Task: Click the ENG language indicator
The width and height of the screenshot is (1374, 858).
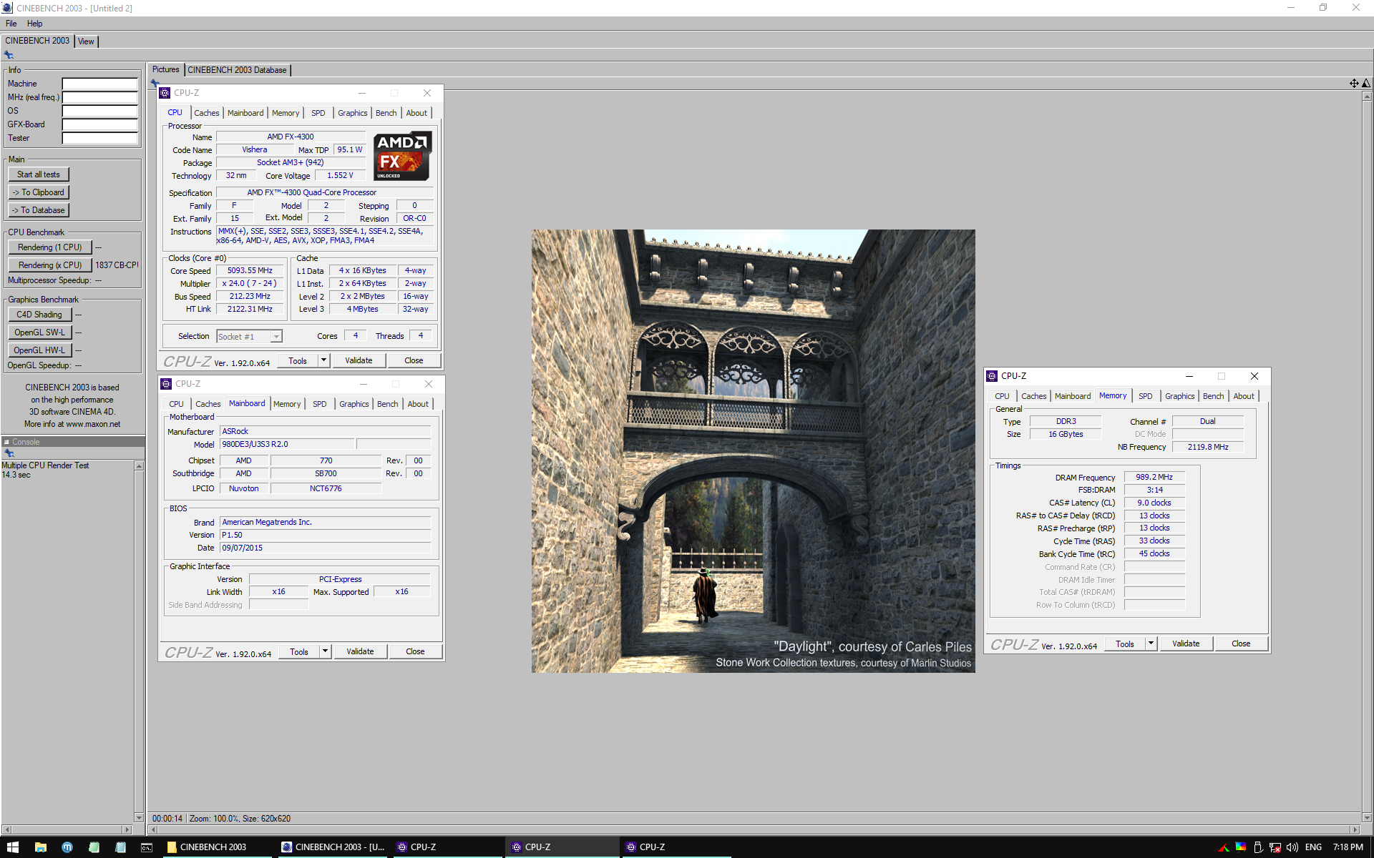Action: point(1313,847)
